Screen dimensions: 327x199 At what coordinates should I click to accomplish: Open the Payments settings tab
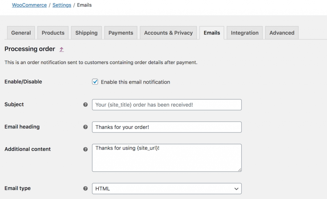(x=121, y=32)
